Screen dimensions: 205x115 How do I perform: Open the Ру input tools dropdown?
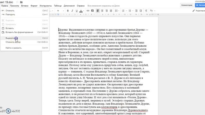tap(152, 11)
